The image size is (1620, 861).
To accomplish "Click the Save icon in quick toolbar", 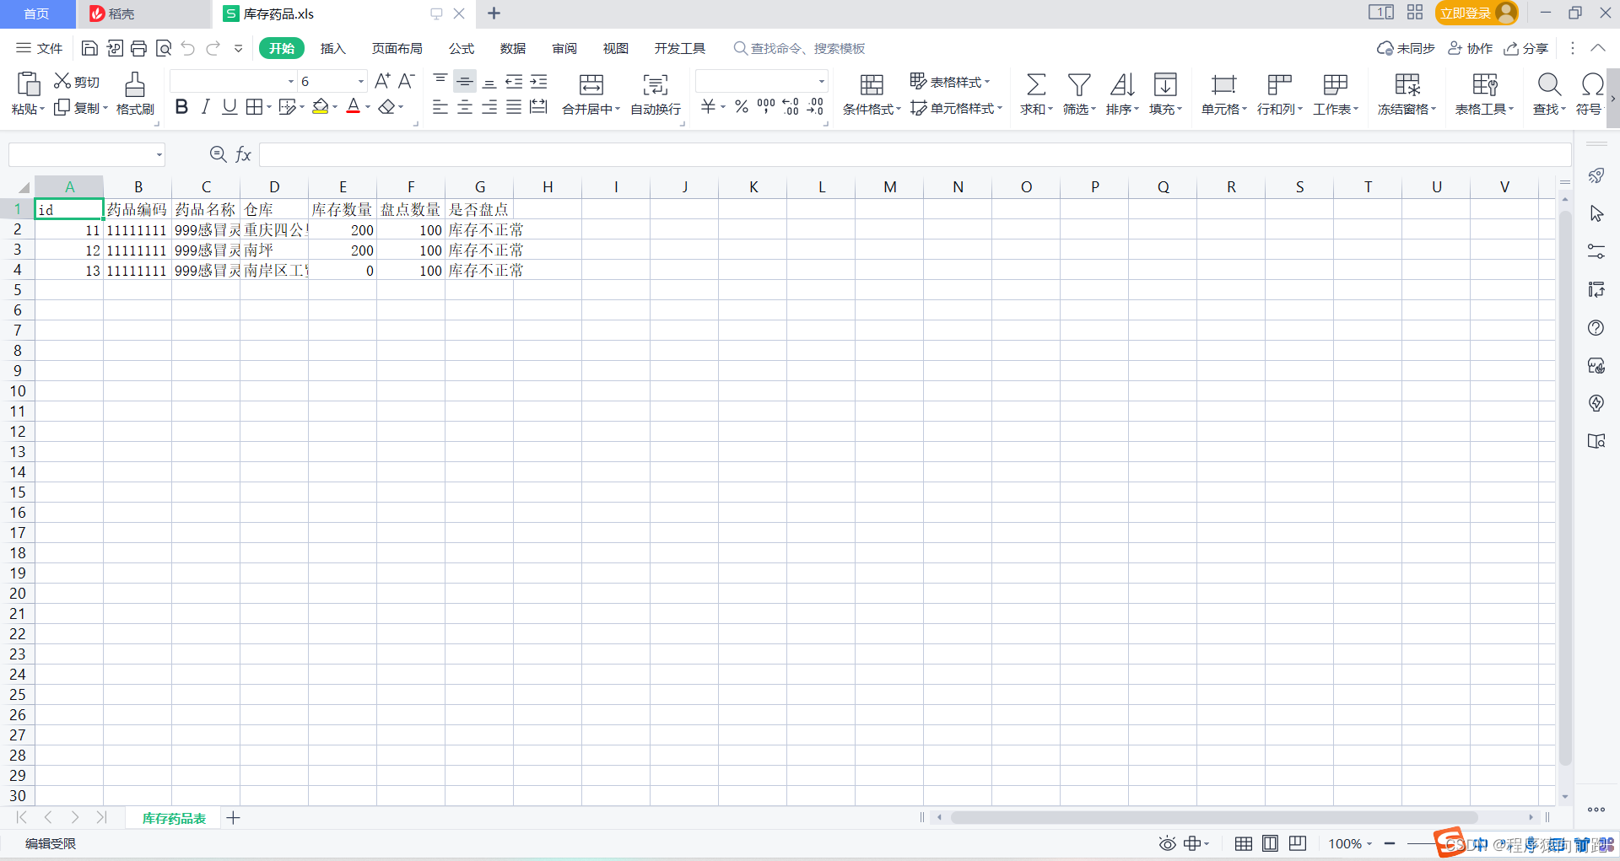I will click(x=89, y=48).
